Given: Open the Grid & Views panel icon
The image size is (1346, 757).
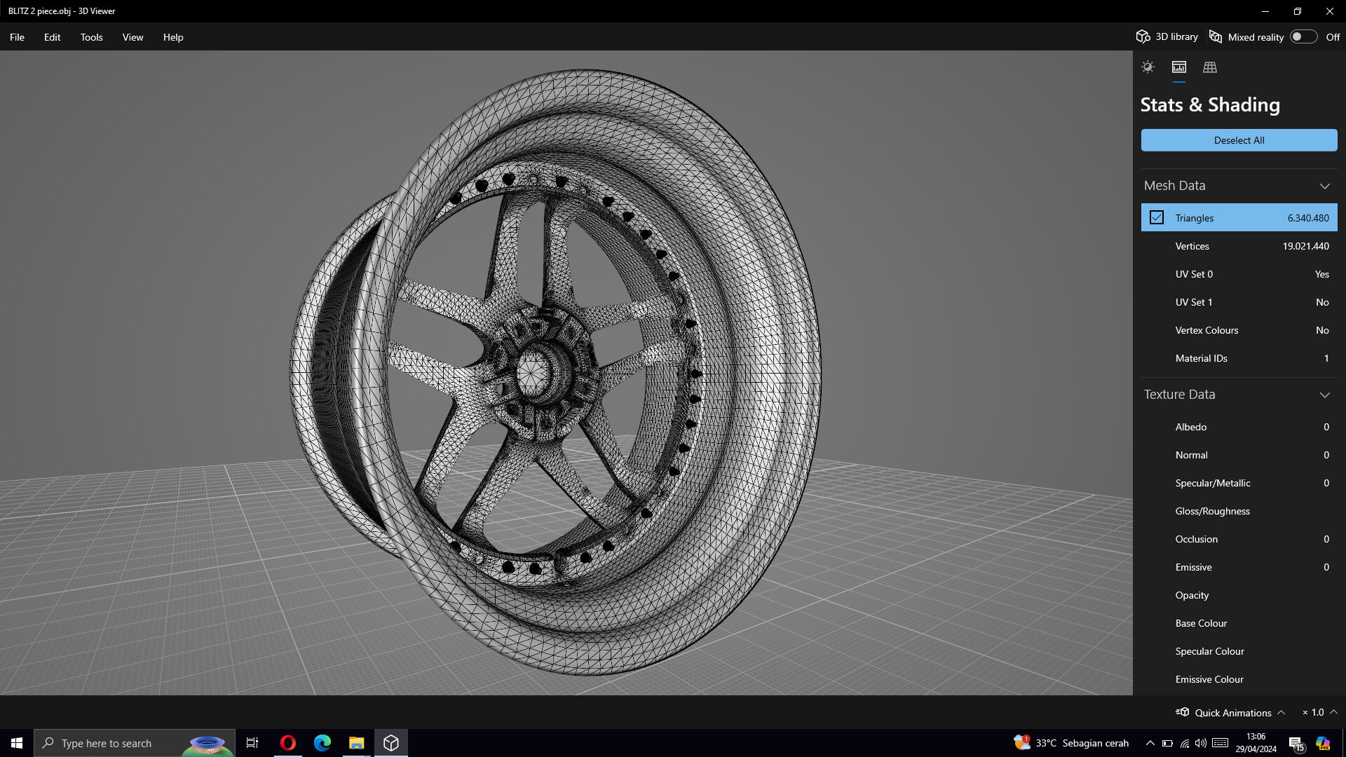Looking at the screenshot, I should pos(1210,67).
